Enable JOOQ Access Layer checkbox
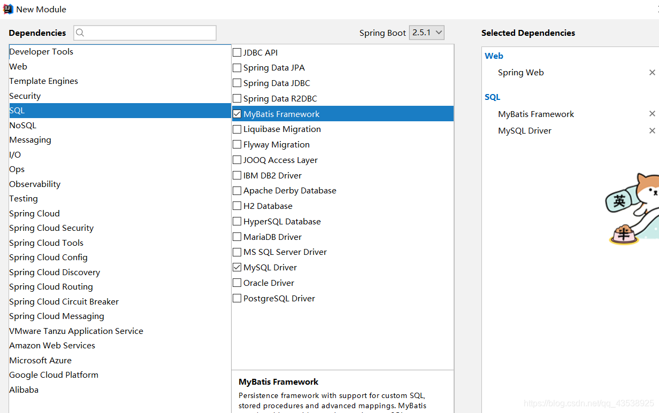 [237, 160]
